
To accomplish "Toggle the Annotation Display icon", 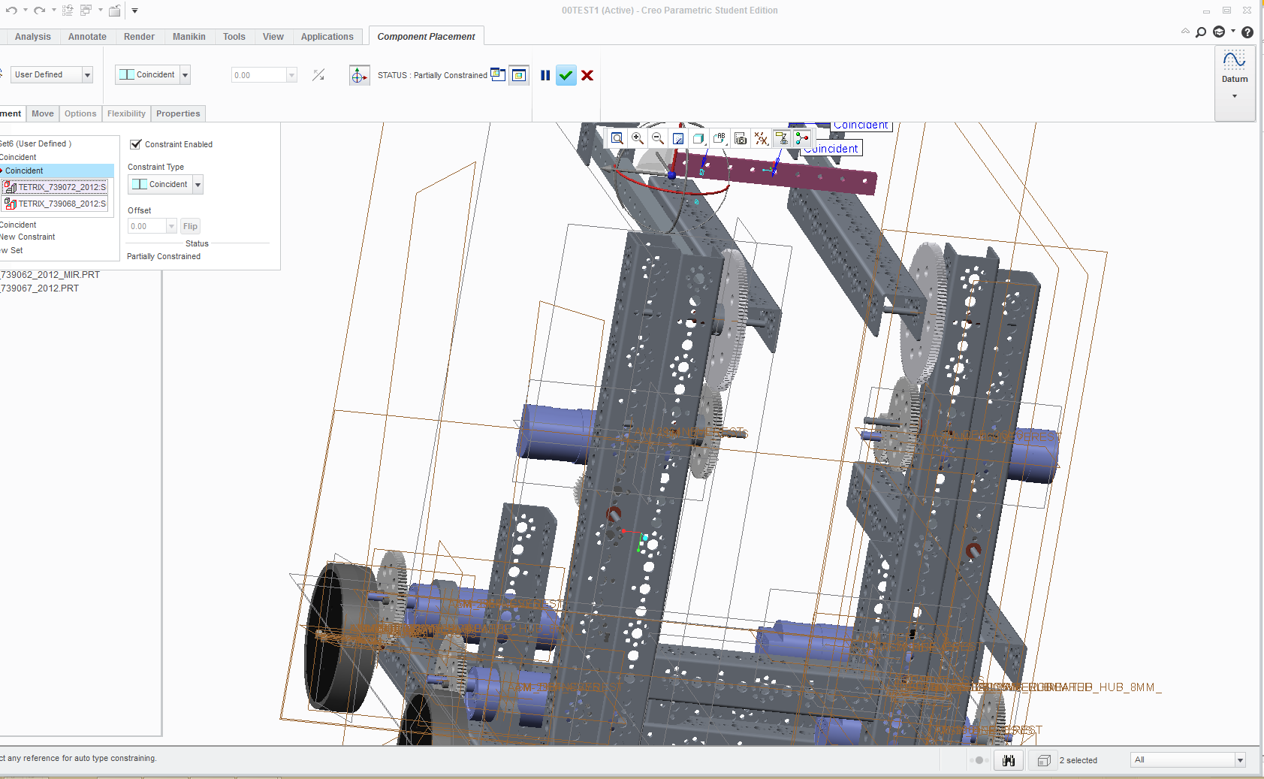I will (782, 138).
